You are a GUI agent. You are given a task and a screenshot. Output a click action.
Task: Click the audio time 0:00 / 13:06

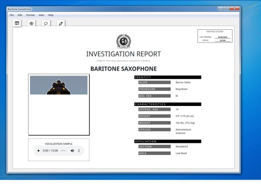[50, 151]
